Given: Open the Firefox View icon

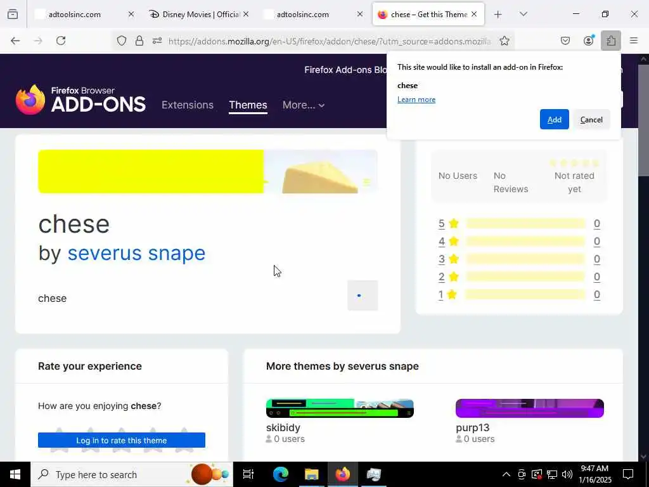Looking at the screenshot, I should click(x=13, y=15).
